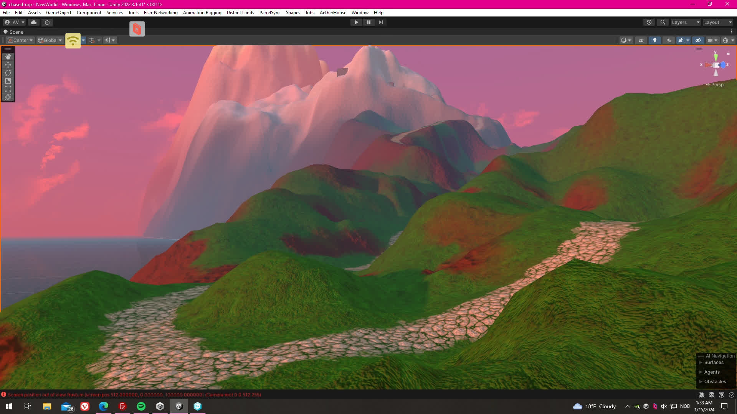Select the Rect transform tool
The height and width of the screenshot is (414, 737).
point(8,89)
